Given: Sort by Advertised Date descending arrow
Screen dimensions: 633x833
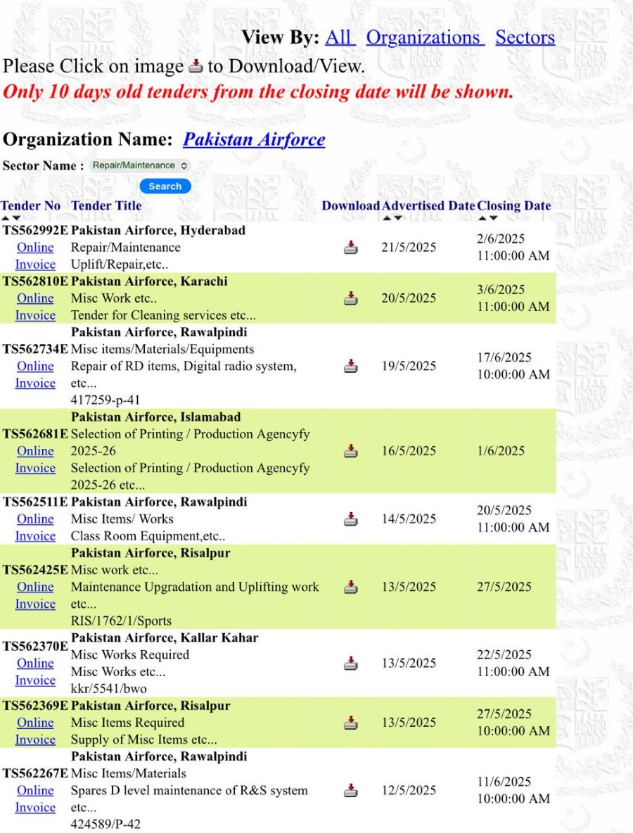Looking at the screenshot, I should click(x=399, y=218).
